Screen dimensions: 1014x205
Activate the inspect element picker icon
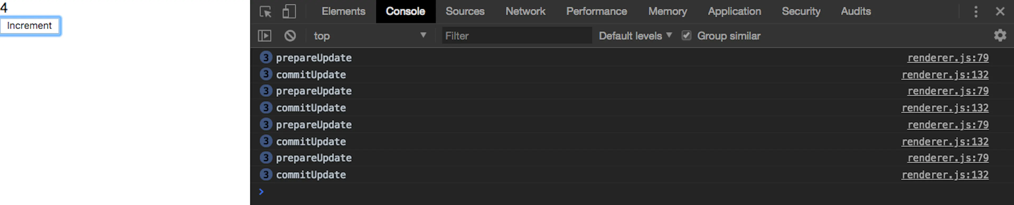(x=266, y=11)
